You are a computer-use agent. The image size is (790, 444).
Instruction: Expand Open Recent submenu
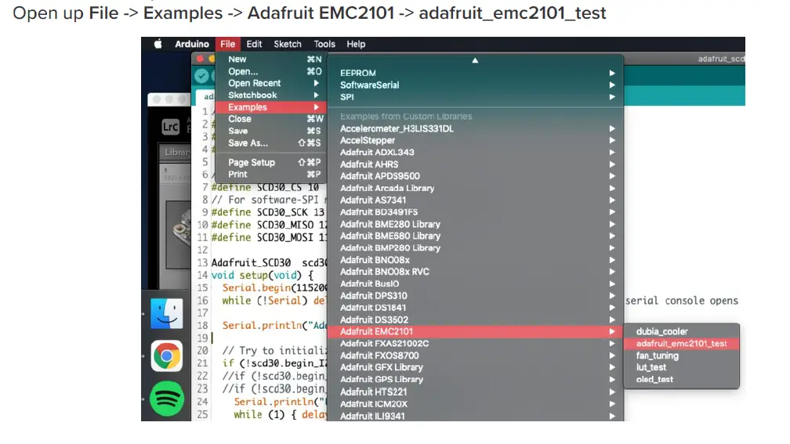tap(271, 83)
